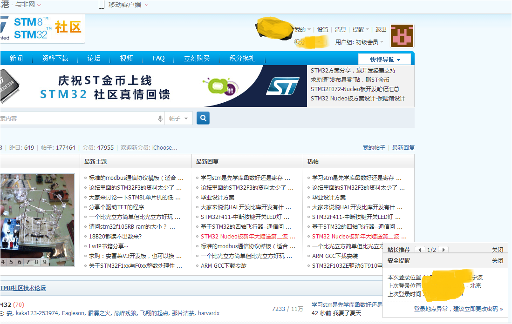Open the 新闻 navigation tab
Viewport: 512px width, 324px height.
point(16,59)
